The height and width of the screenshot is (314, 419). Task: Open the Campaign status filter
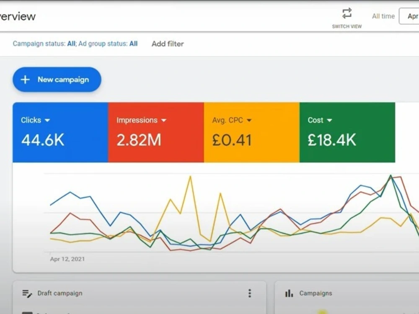click(x=44, y=44)
